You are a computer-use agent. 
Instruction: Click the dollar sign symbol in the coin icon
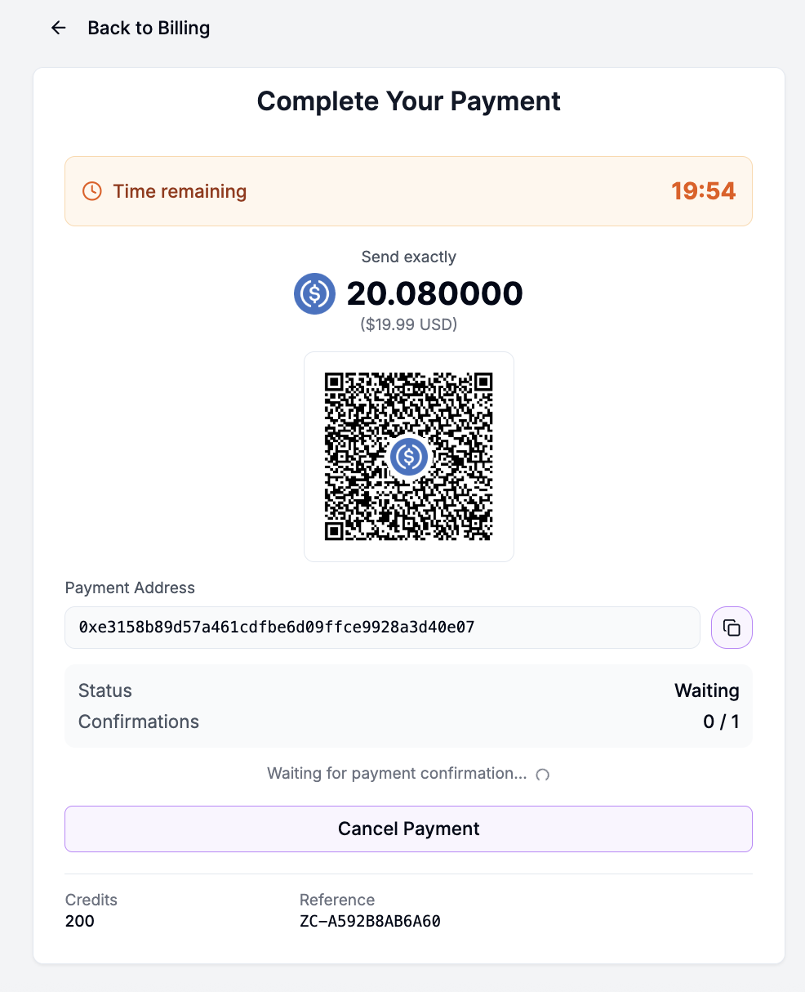click(x=314, y=293)
